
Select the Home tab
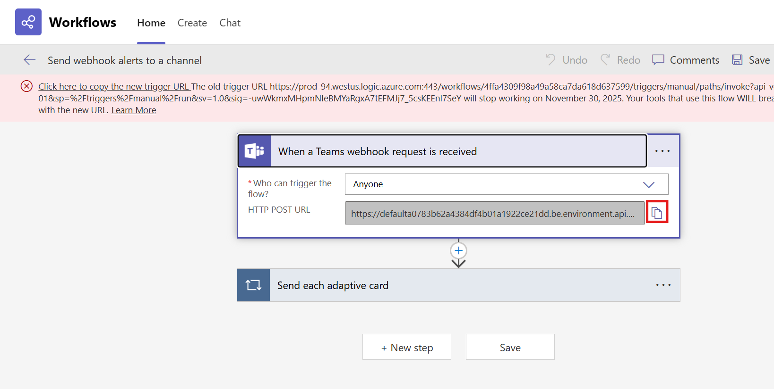[151, 23]
